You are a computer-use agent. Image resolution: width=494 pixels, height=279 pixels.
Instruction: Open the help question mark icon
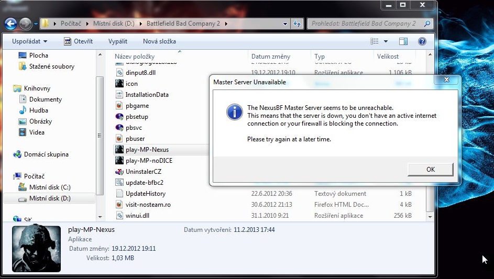[x=422, y=41]
